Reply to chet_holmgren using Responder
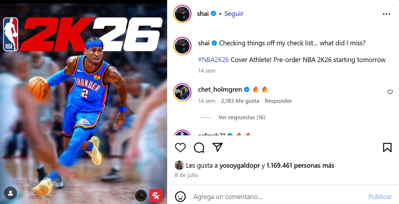 pyautogui.click(x=278, y=101)
